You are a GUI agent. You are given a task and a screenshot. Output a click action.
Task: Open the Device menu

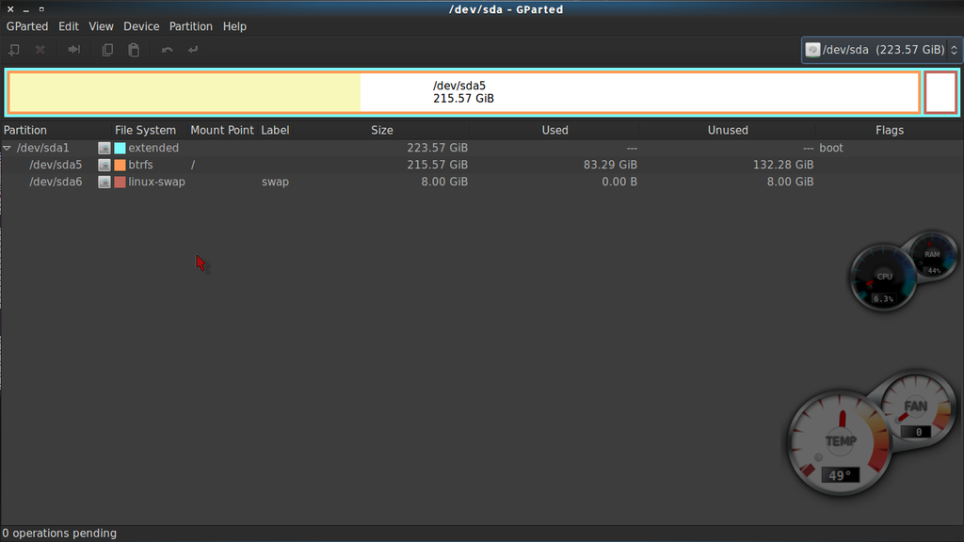tap(141, 26)
